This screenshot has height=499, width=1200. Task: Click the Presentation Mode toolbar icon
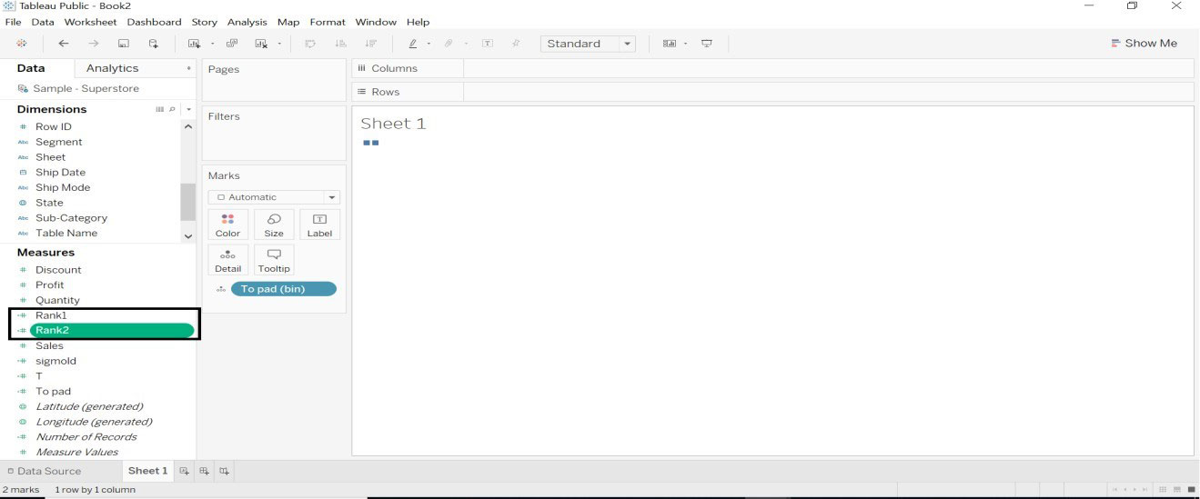(x=707, y=44)
